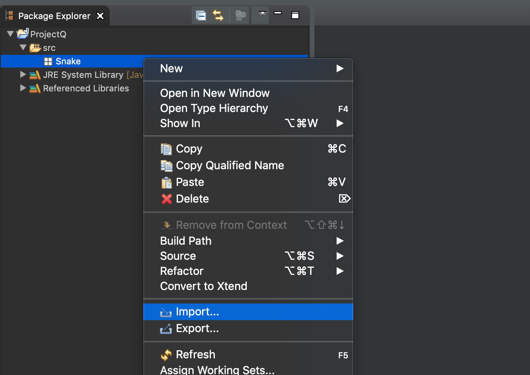Viewport: 530px width, 375px height.
Task: Choose Copy from the context menu
Action: (x=189, y=149)
